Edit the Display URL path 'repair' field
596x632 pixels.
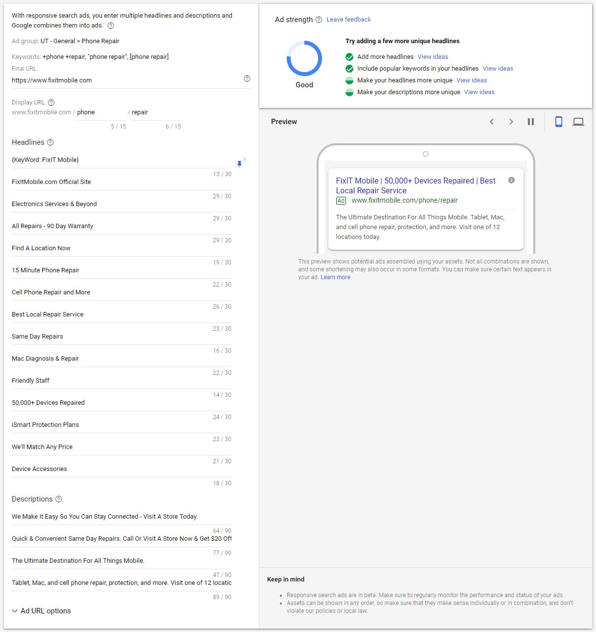coord(156,112)
